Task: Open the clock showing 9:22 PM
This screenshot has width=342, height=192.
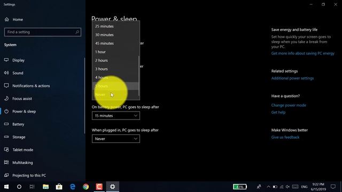Action: (318, 187)
